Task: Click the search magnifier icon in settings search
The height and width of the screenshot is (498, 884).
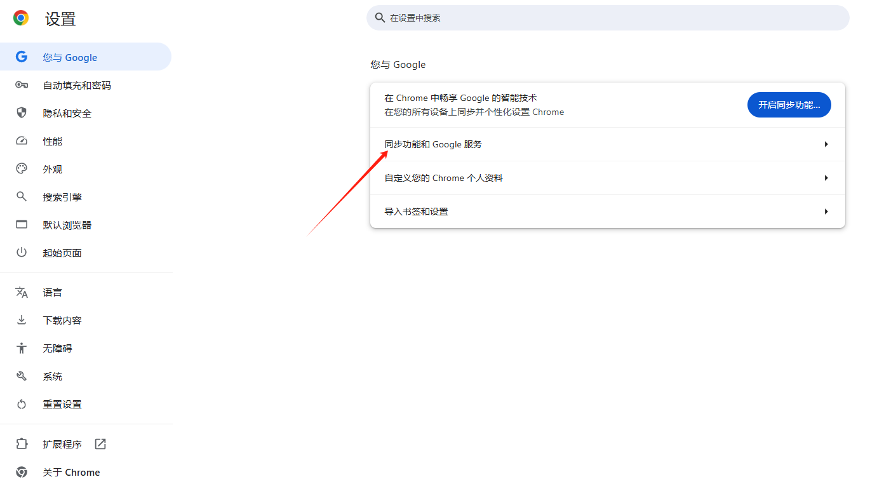Action: pos(380,18)
